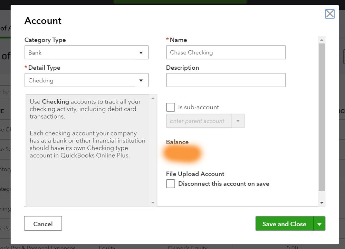Click the Checking detail type description text
Viewport: 345px width, 249px height.
[x=87, y=128]
